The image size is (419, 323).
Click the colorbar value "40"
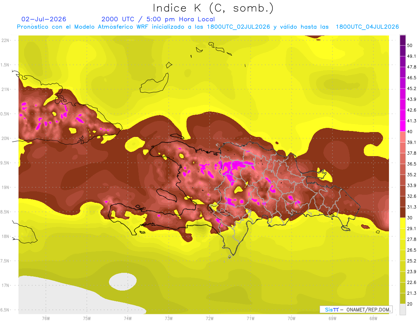tap(410, 132)
